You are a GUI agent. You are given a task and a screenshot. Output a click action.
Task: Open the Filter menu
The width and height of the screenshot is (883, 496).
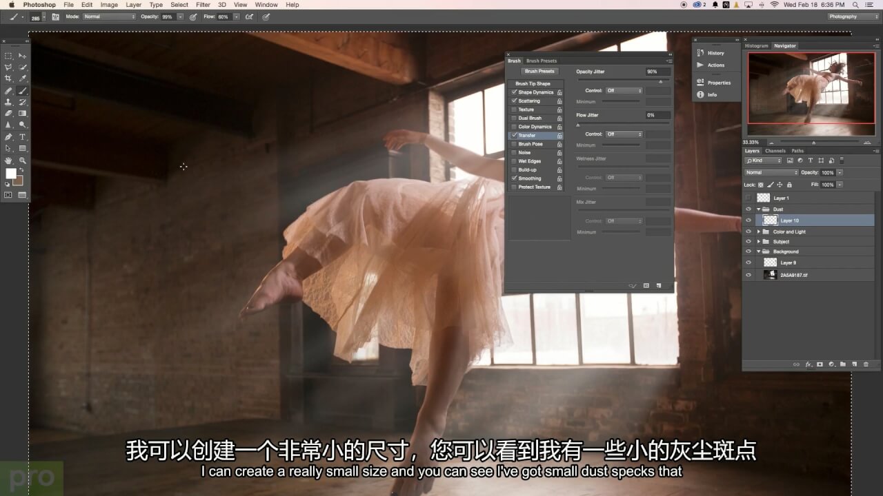point(203,5)
